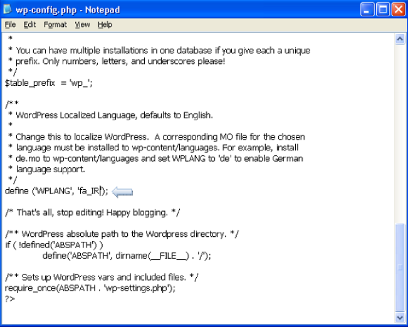Click 'You can have multiple installations' line
The height and width of the screenshot is (327, 408).
click(x=159, y=51)
